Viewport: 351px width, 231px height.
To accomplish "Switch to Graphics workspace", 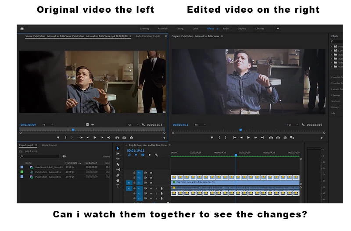I will [242, 28].
